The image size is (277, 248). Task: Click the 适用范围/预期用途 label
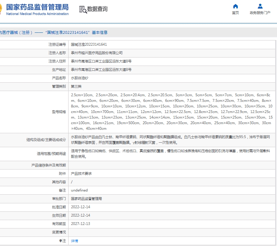(x=51, y=153)
